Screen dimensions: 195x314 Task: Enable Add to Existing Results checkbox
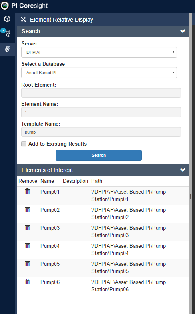pyautogui.click(x=24, y=144)
